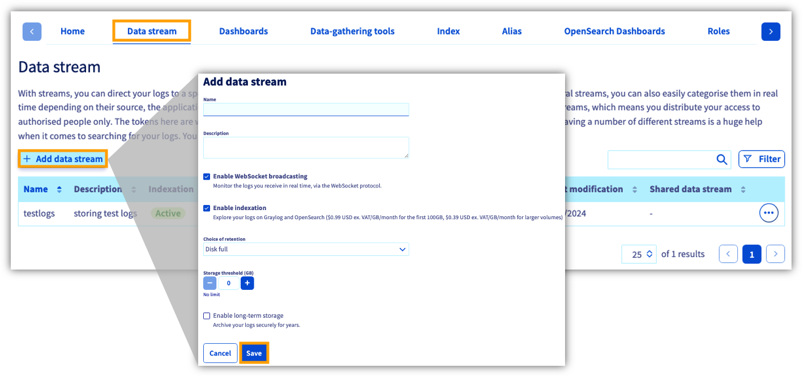
Task: Click the Active indexation status badge
Action: (x=168, y=213)
